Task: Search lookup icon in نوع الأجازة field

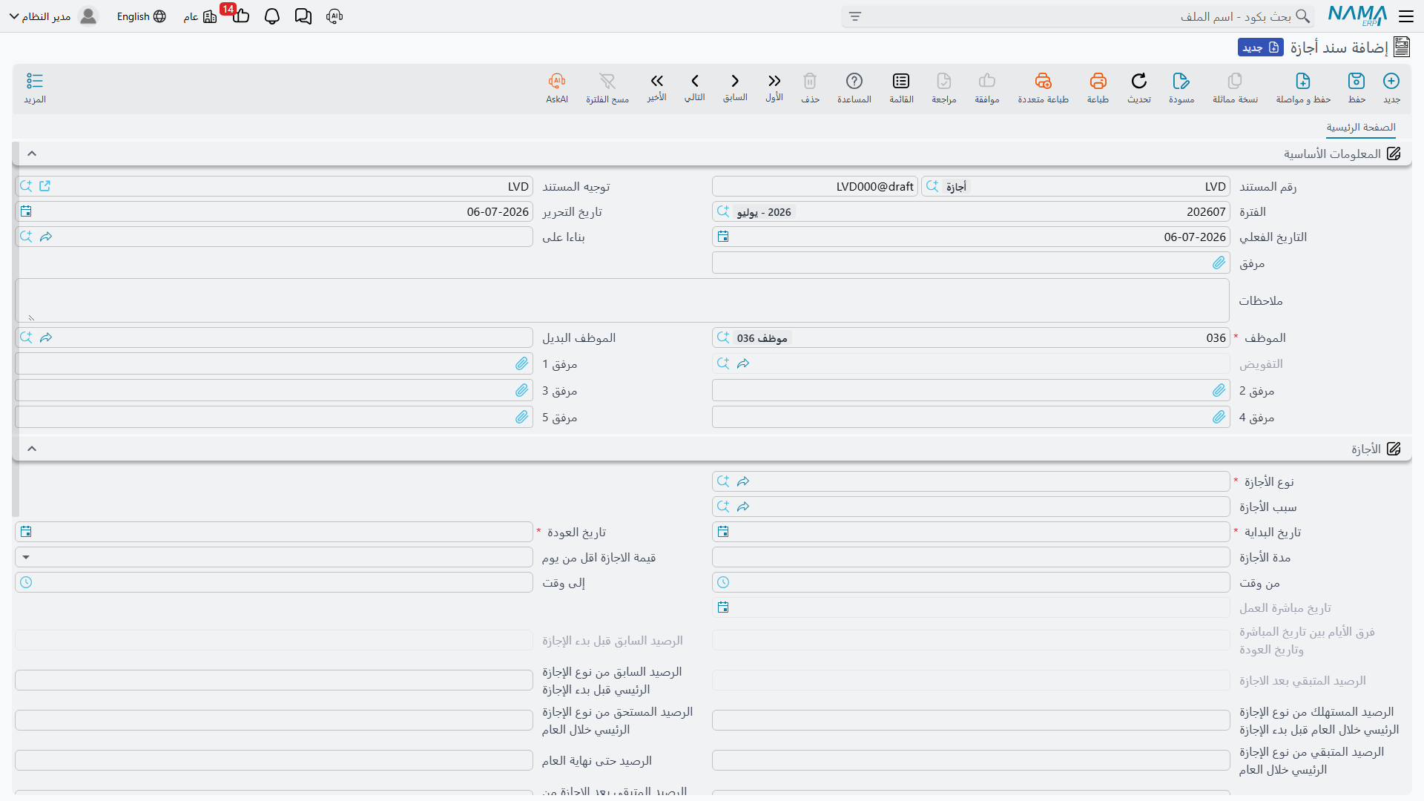Action: 723,481
